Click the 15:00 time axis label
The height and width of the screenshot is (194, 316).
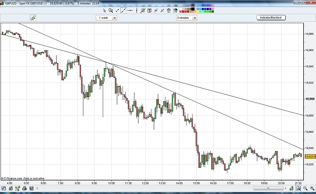coord(196,183)
